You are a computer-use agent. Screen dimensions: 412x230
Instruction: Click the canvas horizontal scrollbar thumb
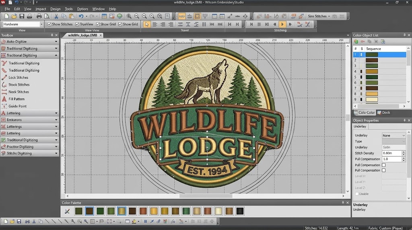[206, 196]
